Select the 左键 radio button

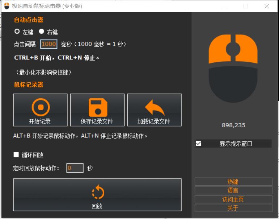coord(17,32)
